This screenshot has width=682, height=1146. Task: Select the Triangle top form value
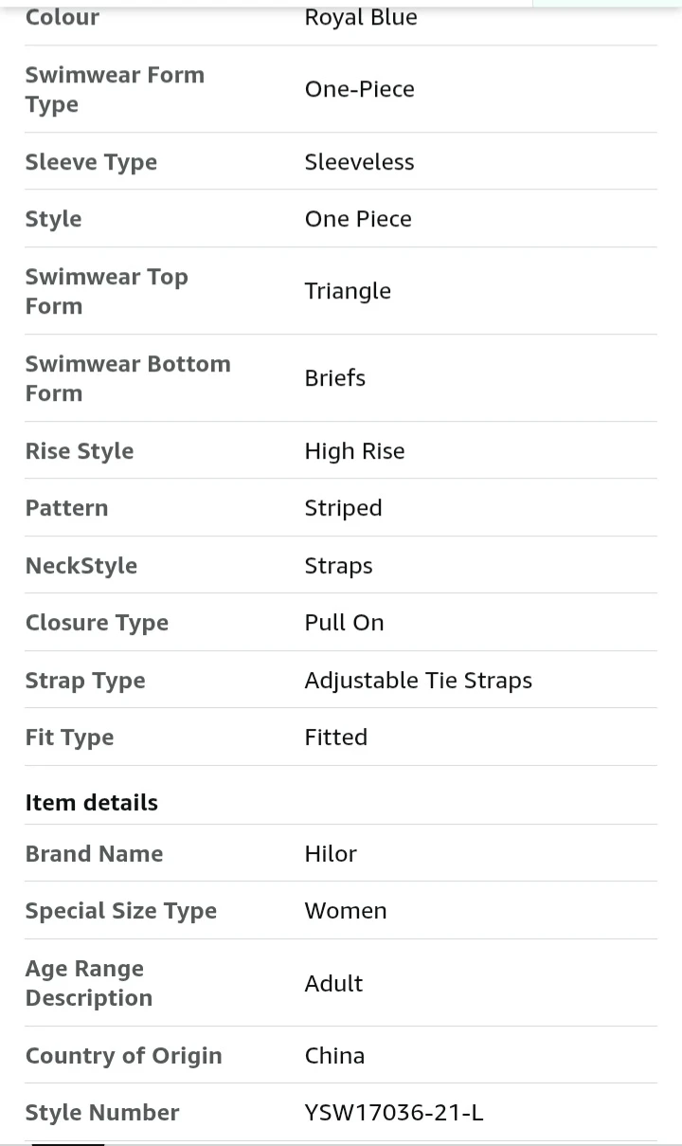pyautogui.click(x=348, y=291)
